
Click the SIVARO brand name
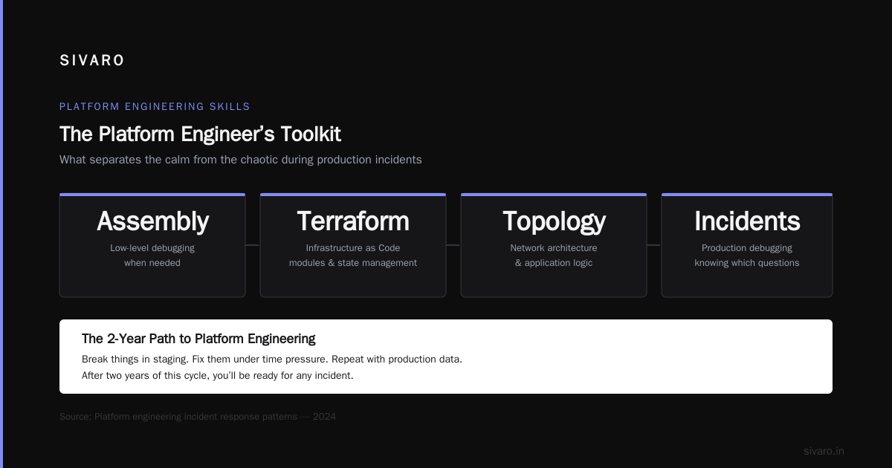pos(92,61)
